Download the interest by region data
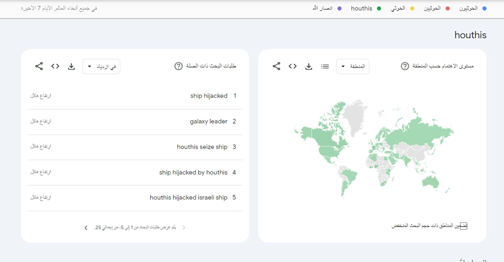Screen dimensions: 504x262 (309, 67)
